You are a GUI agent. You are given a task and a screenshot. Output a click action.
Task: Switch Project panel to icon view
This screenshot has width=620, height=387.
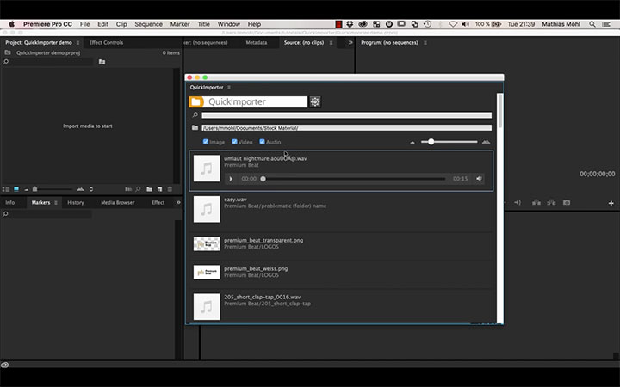pos(16,189)
